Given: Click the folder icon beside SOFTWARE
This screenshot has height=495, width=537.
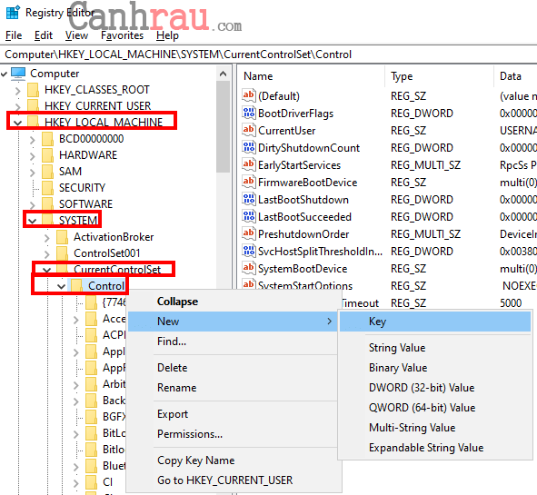Looking at the screenshot, I should coord(47,204).
